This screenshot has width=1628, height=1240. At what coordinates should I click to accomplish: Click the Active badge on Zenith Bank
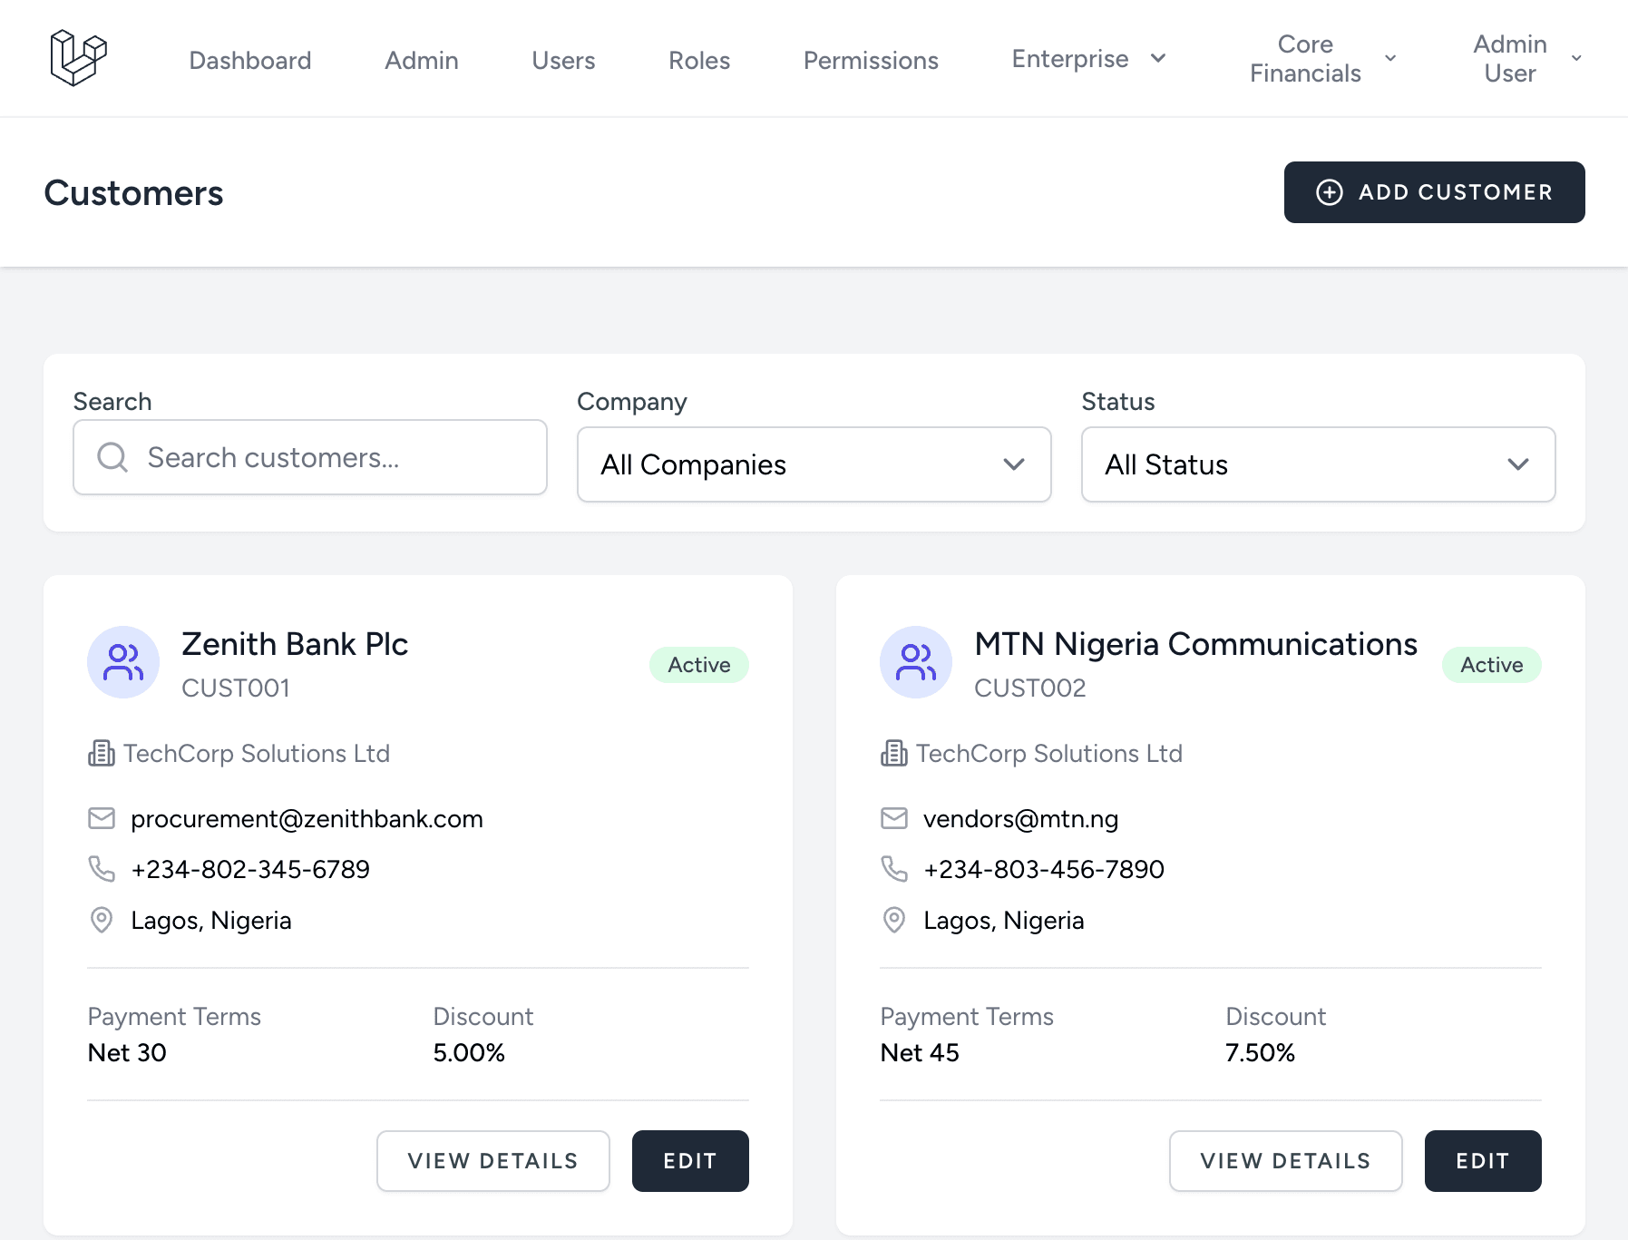[699, 665]
